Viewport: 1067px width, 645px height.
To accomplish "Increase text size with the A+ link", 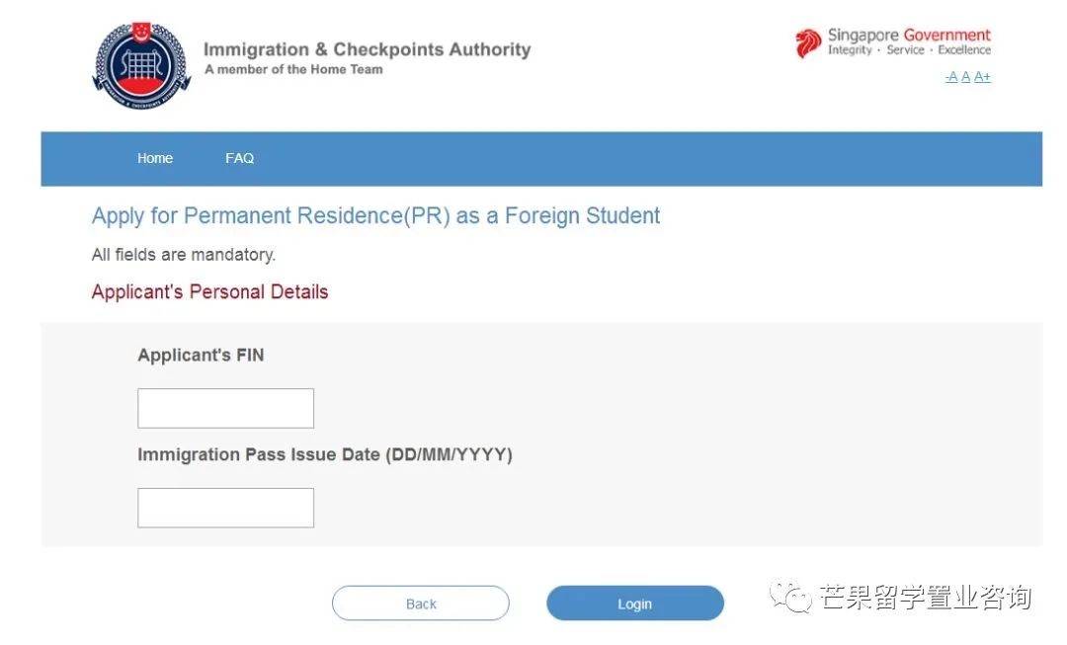I will pyautogui.click(x=982, y=77).
